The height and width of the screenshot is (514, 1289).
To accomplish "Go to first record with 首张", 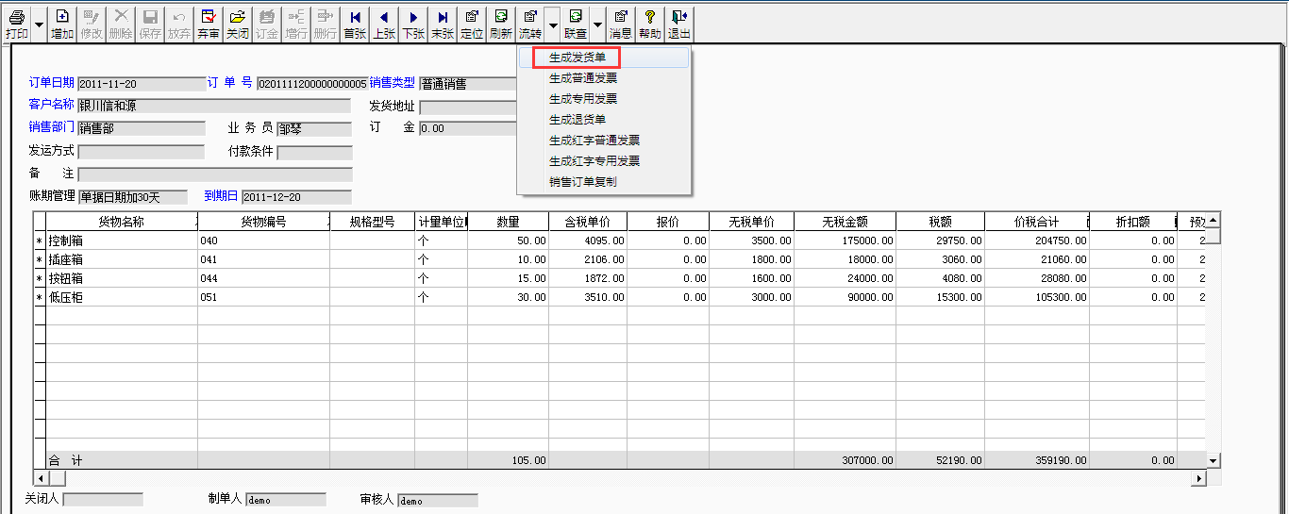I will pos(355,23).
